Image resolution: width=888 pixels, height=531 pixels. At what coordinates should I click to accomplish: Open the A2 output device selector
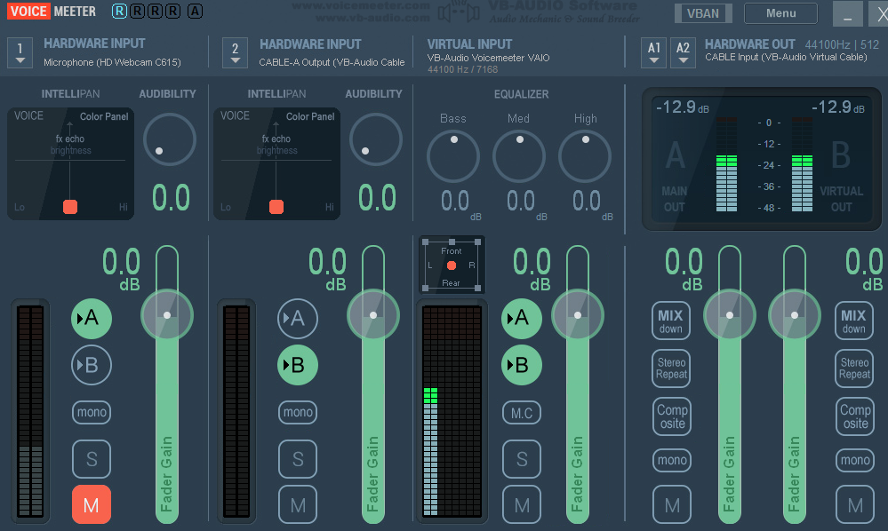tap(683, 52)
